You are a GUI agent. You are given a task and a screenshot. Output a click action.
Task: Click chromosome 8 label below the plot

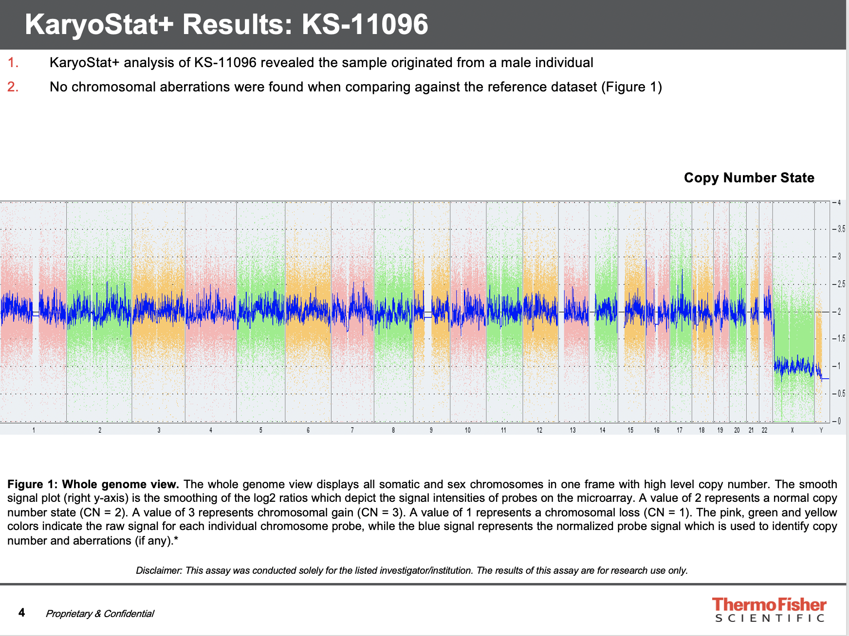pyautogui.click(x=393, y=430)
